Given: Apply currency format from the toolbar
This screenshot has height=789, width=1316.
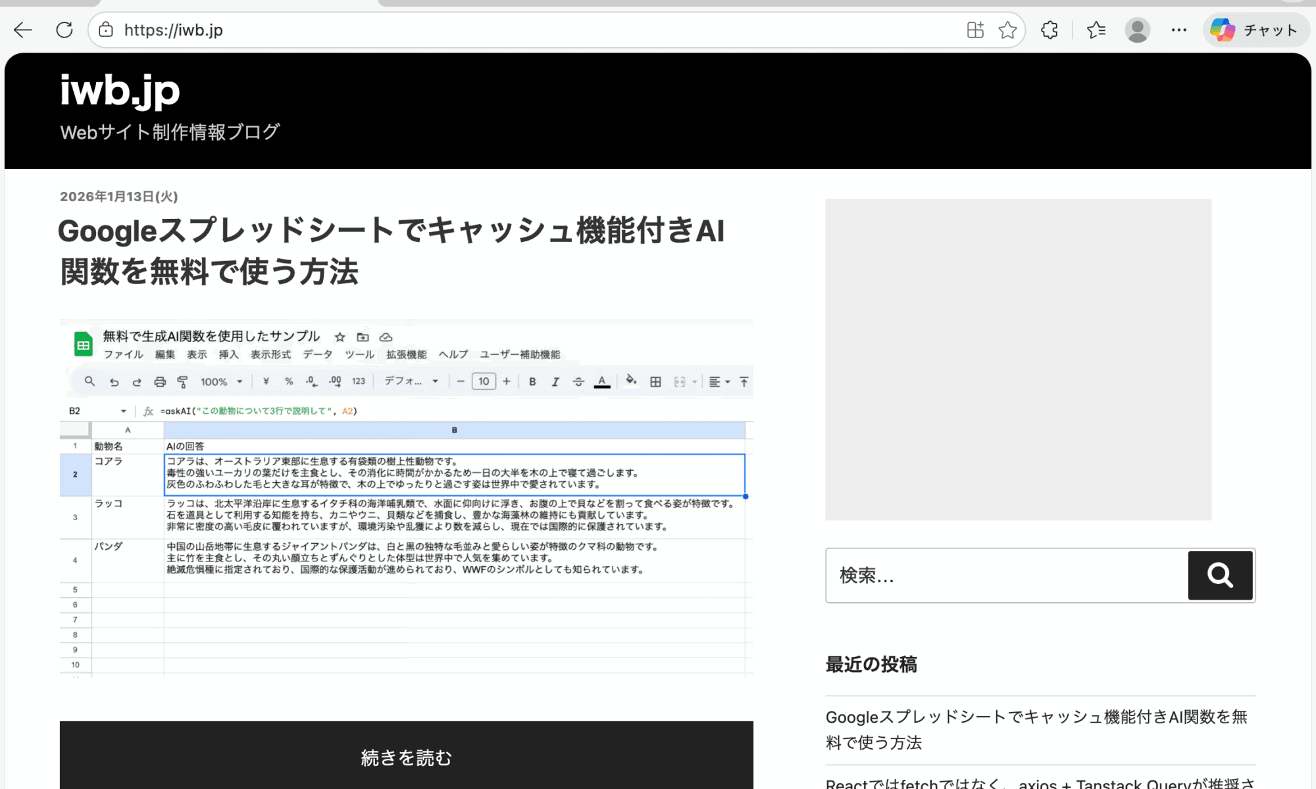Looking at the screenshot, I should click(266, 381).
